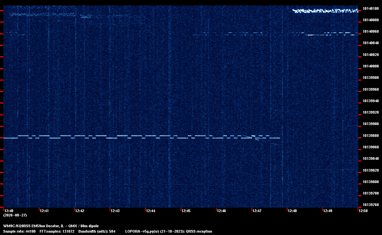
Task: Click the FSK trace near 10139880 Hz
Action: [x=142, y=137]
